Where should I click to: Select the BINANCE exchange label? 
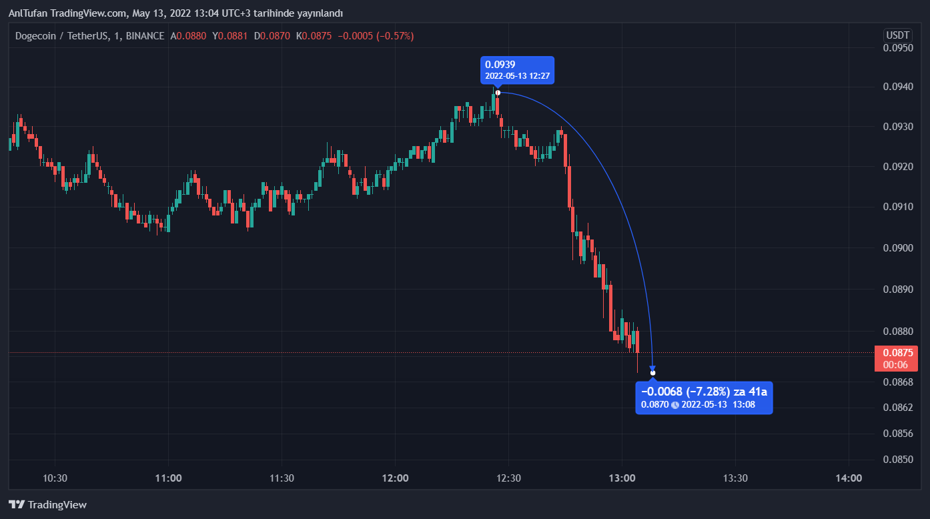pos(145,36)
